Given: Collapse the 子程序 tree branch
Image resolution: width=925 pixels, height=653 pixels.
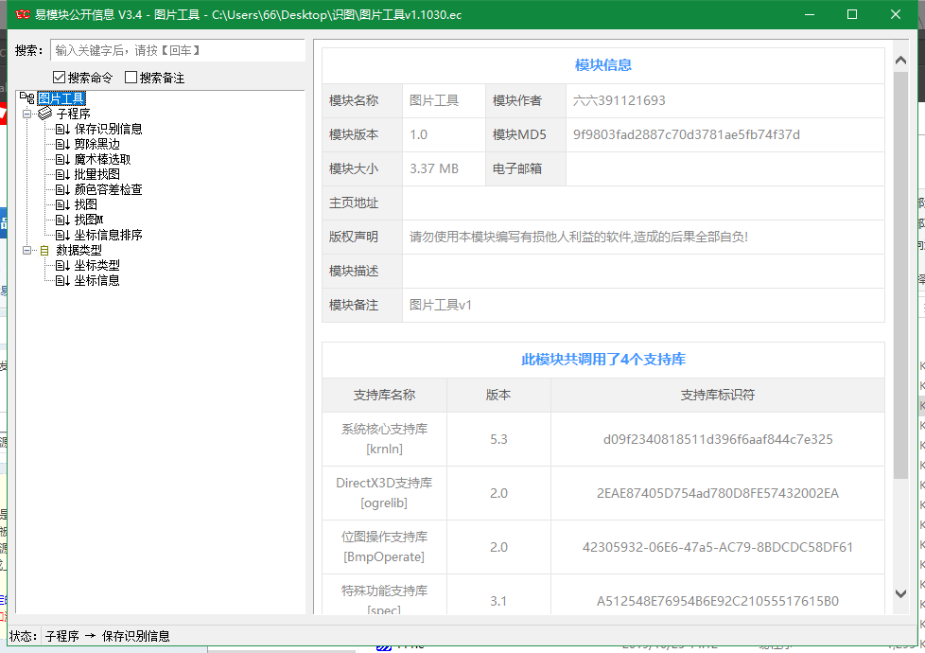Looking at the screenshot, I should (x=26, y=113).
